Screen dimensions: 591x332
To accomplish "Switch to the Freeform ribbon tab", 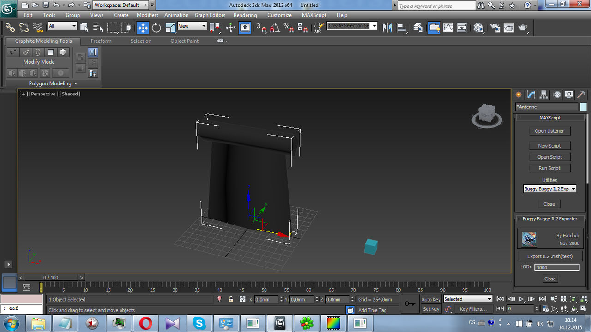I will click(101, 41).
